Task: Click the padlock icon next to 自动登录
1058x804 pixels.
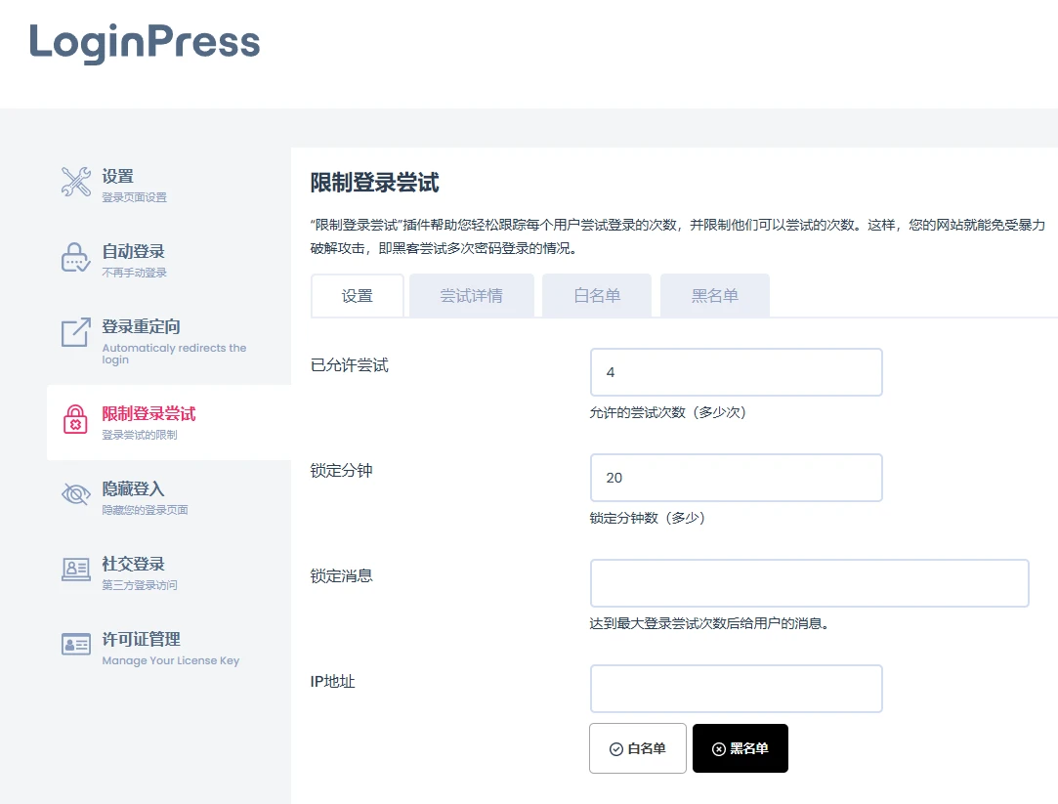Action: (x=75, y=258)
